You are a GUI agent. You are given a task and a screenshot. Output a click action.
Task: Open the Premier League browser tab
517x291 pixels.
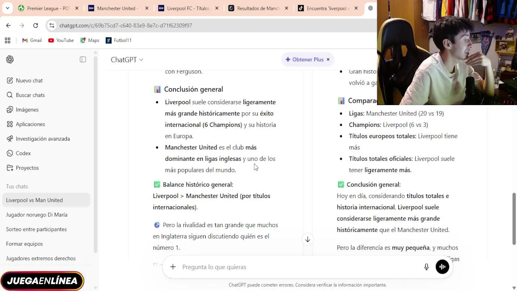click(x=48, y=8)
